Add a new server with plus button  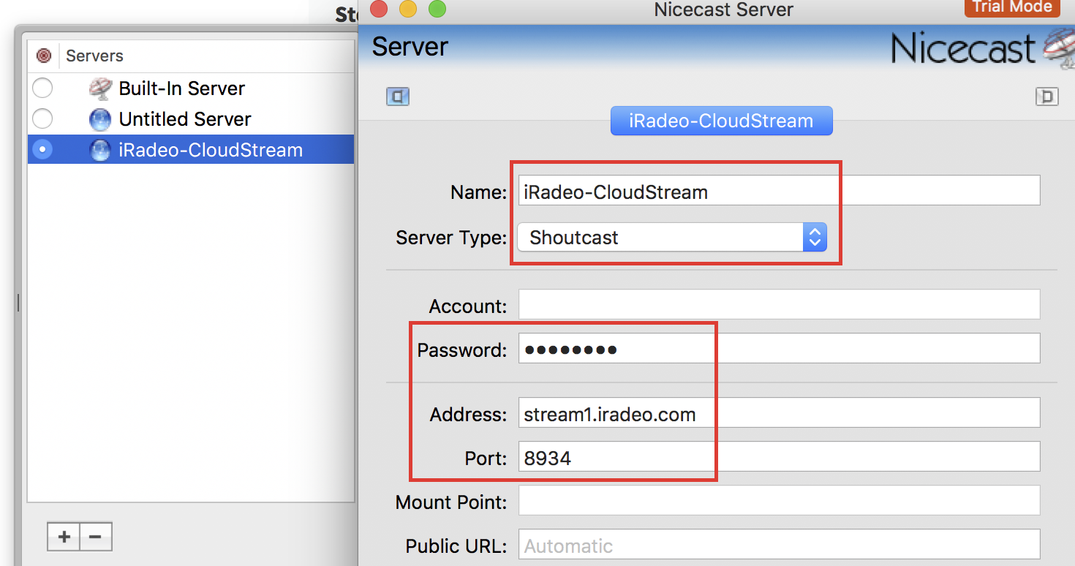coord(64,537)
